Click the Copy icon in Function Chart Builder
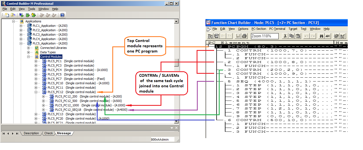This screenshot has height=150, width=363. pos(291,36)
